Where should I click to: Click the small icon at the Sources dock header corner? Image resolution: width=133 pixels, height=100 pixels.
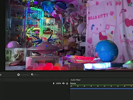pos(68,80)
